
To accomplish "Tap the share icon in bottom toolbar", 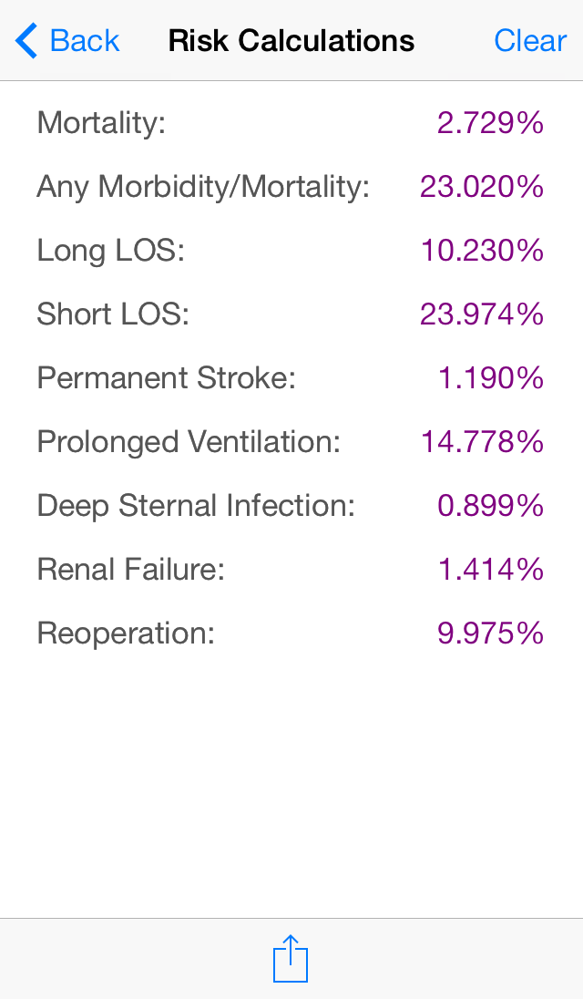I will click(x=291, y=958).
